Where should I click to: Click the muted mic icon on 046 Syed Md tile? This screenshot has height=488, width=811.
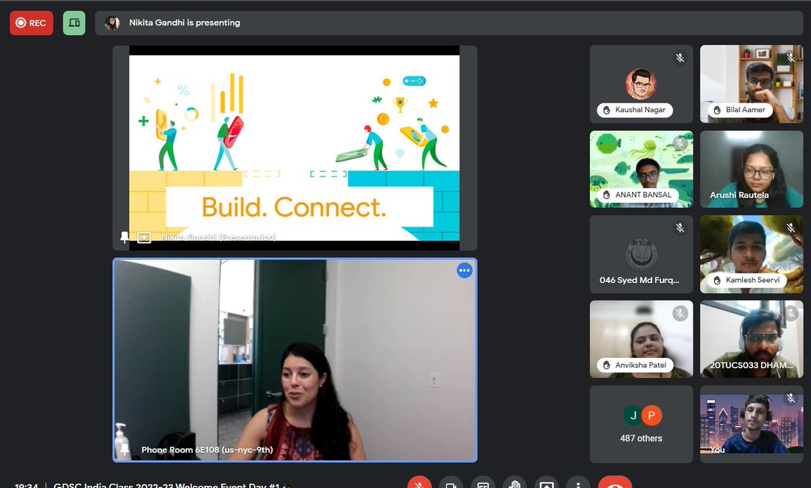tap(680, 228)
